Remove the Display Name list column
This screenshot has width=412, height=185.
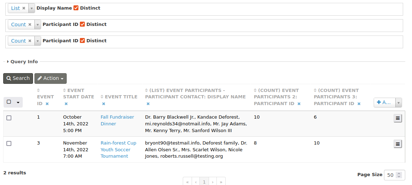[148, 104]
